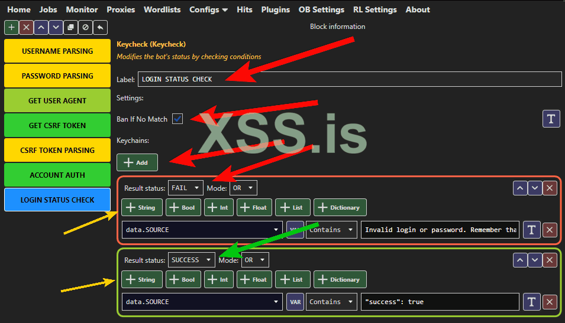This screenshot has height=323, width=565.
Task: Open OB Settings
Action: pyautogui.click(x=321, y=9)
